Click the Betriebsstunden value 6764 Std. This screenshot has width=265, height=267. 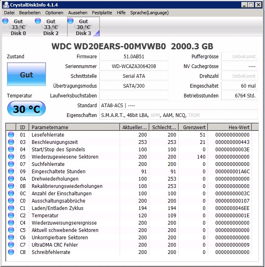239,96
